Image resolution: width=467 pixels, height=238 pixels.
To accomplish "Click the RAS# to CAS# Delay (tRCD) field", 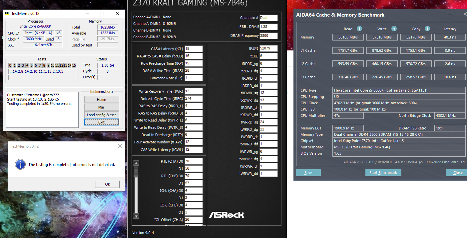I will tap(194, 56).
